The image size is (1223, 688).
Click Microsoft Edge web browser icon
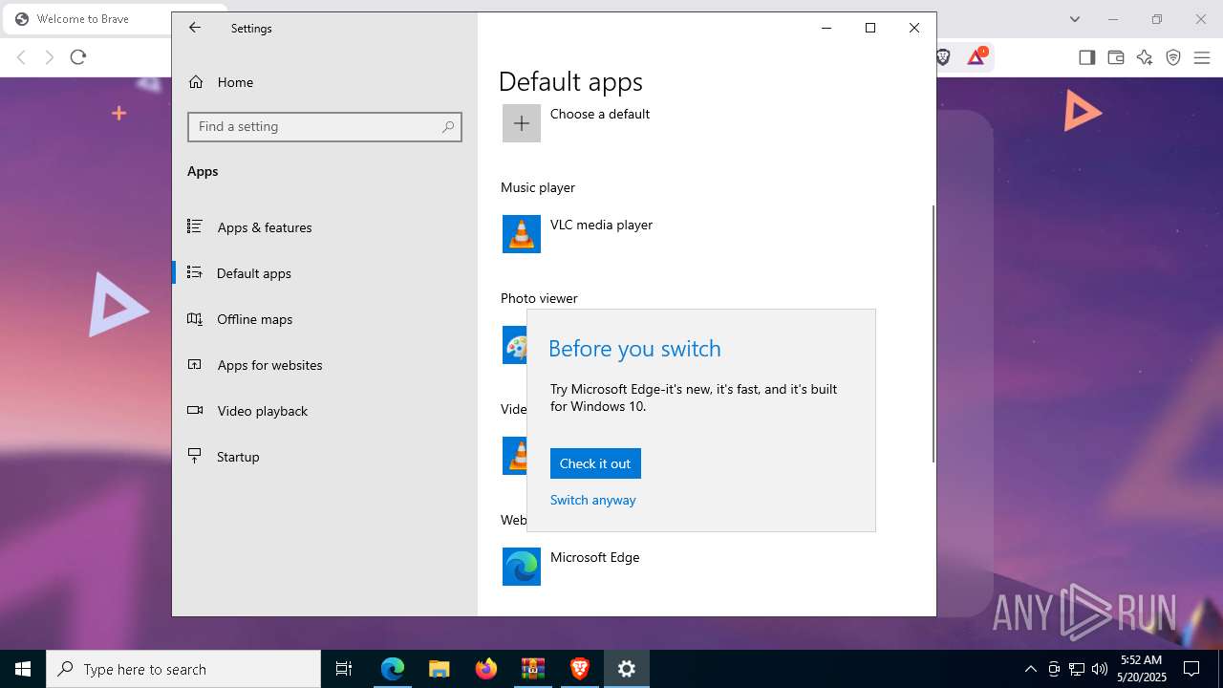(x=522, y=567)
